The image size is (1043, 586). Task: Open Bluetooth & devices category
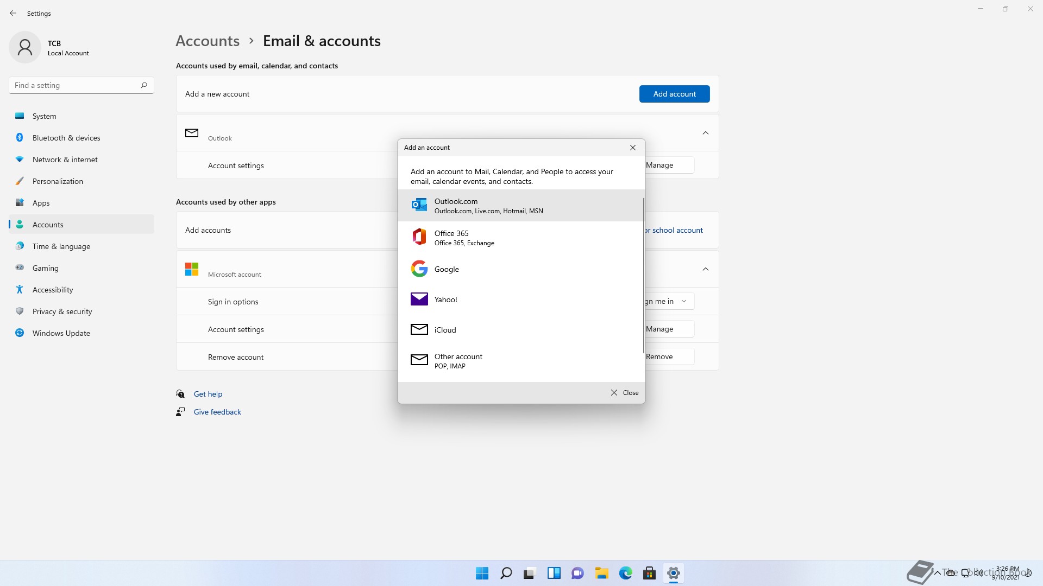(81, 138)
